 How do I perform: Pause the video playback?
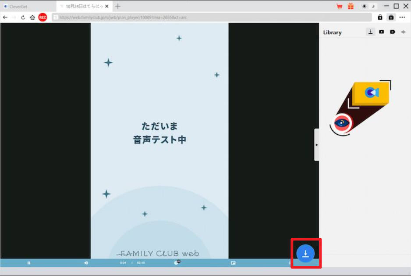click(x=29, y=263)
